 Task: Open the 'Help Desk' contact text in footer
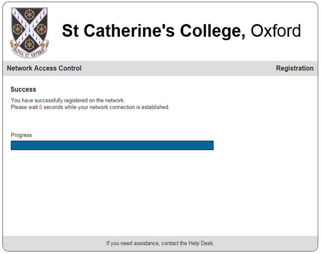pyautogui.click(x=201, y=243)
